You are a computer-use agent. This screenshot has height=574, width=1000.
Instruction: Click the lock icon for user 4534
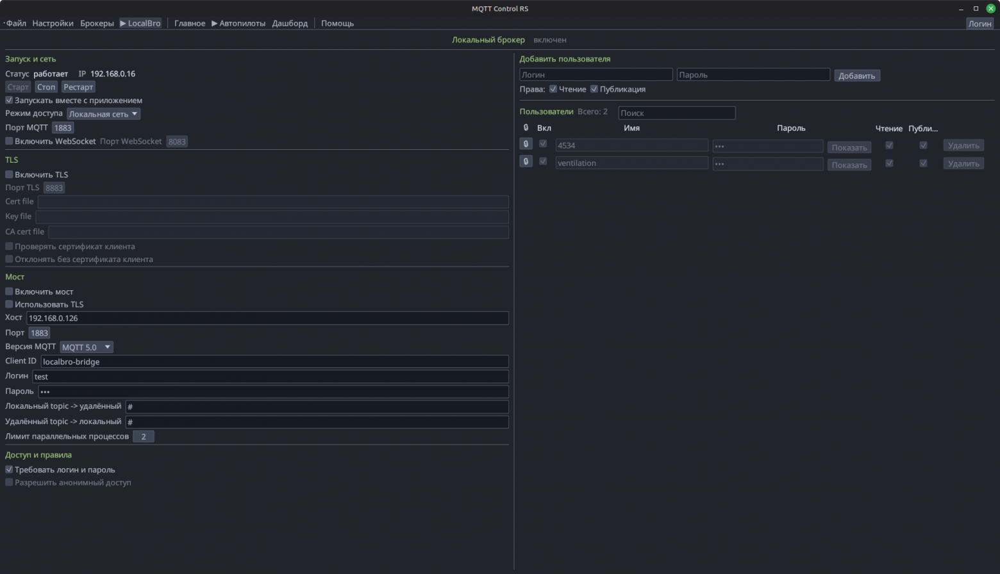(x=526, y=144)
